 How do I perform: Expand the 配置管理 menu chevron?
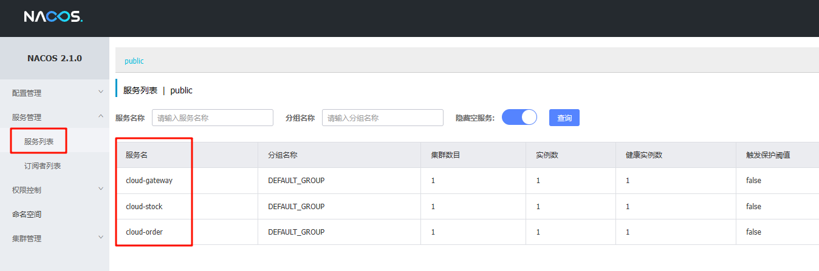coord(101,92)
